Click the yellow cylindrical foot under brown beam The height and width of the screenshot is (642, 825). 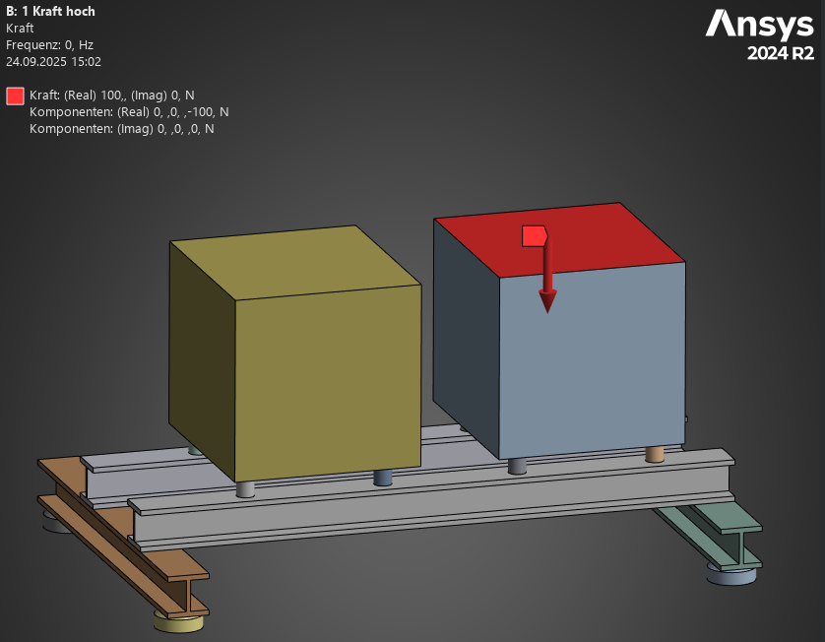coord(178,620)
